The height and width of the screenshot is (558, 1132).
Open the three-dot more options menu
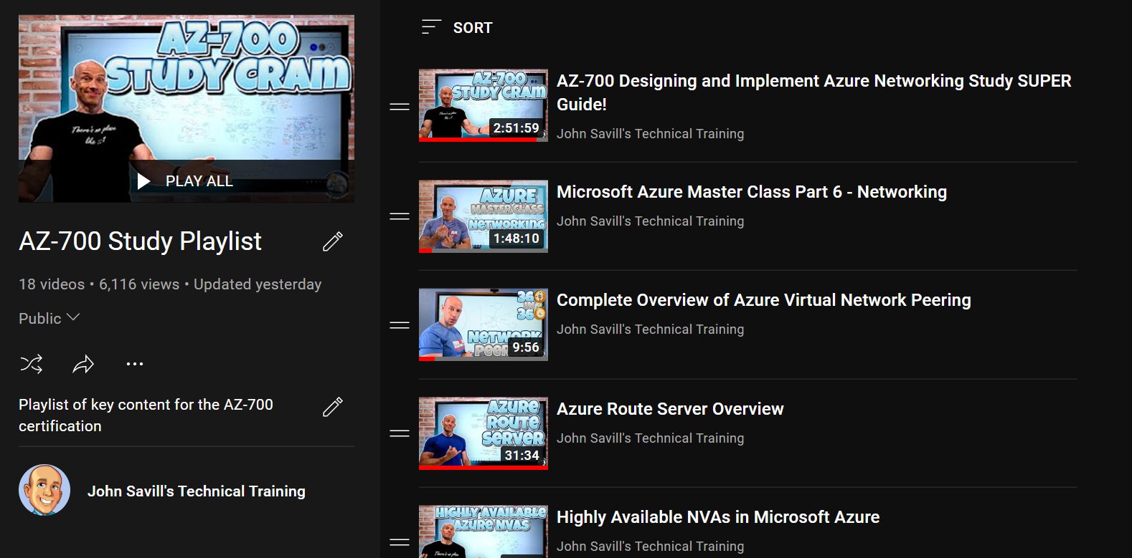pos(135,364)
